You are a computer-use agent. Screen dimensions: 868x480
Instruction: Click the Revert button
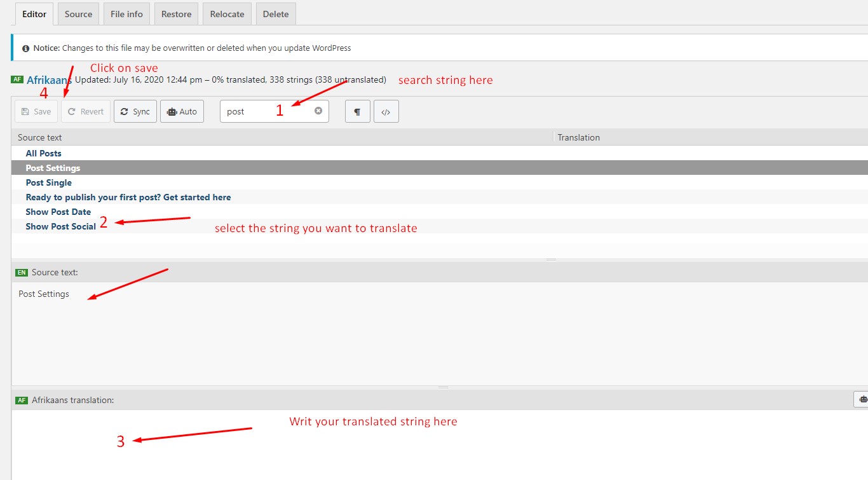click(86, 111)
